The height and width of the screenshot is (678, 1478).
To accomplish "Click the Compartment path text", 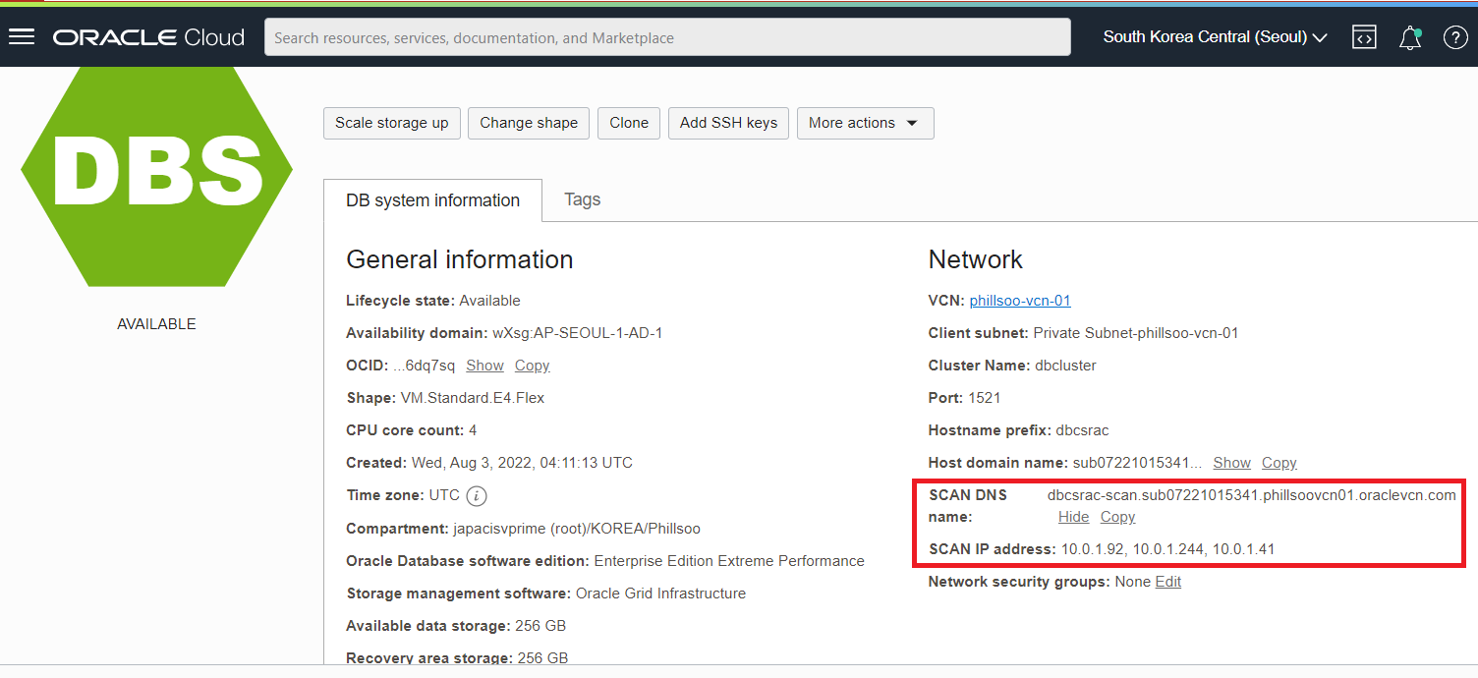I will [577, 529].
